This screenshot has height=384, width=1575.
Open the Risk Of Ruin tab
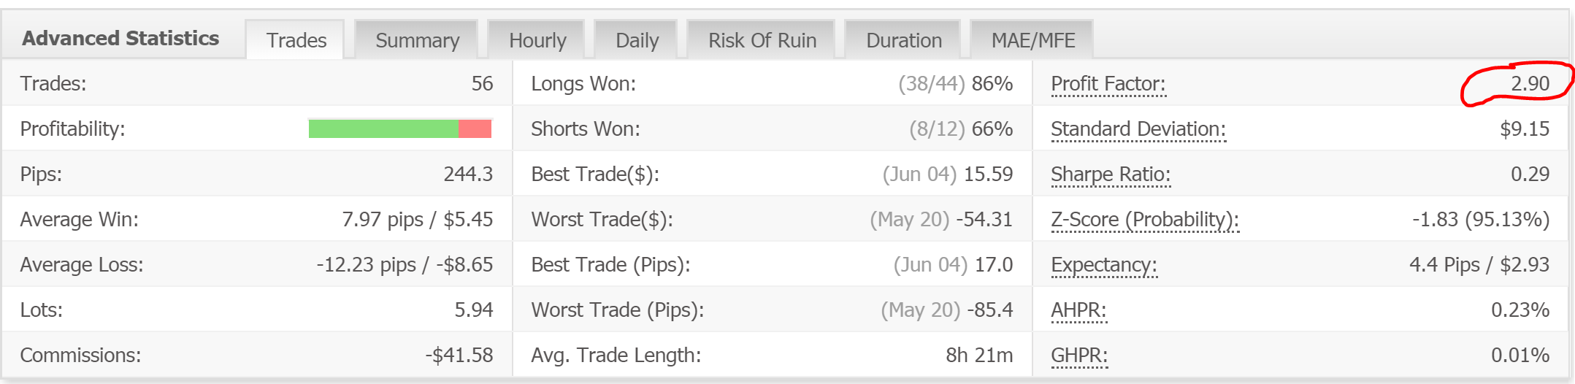pos(762,40)
